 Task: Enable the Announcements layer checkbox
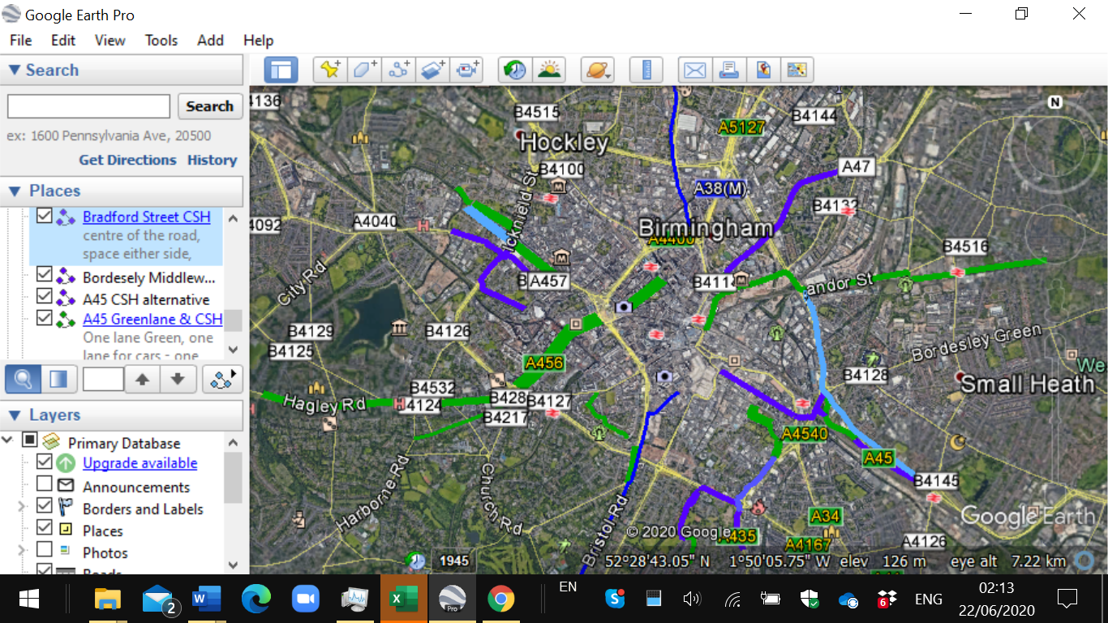(45, 485)
